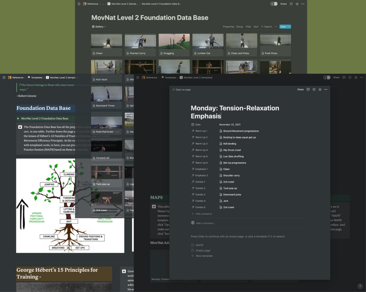Click Share in top gallery window
This screenshot has width=366, height=292.
coord(283,4)
